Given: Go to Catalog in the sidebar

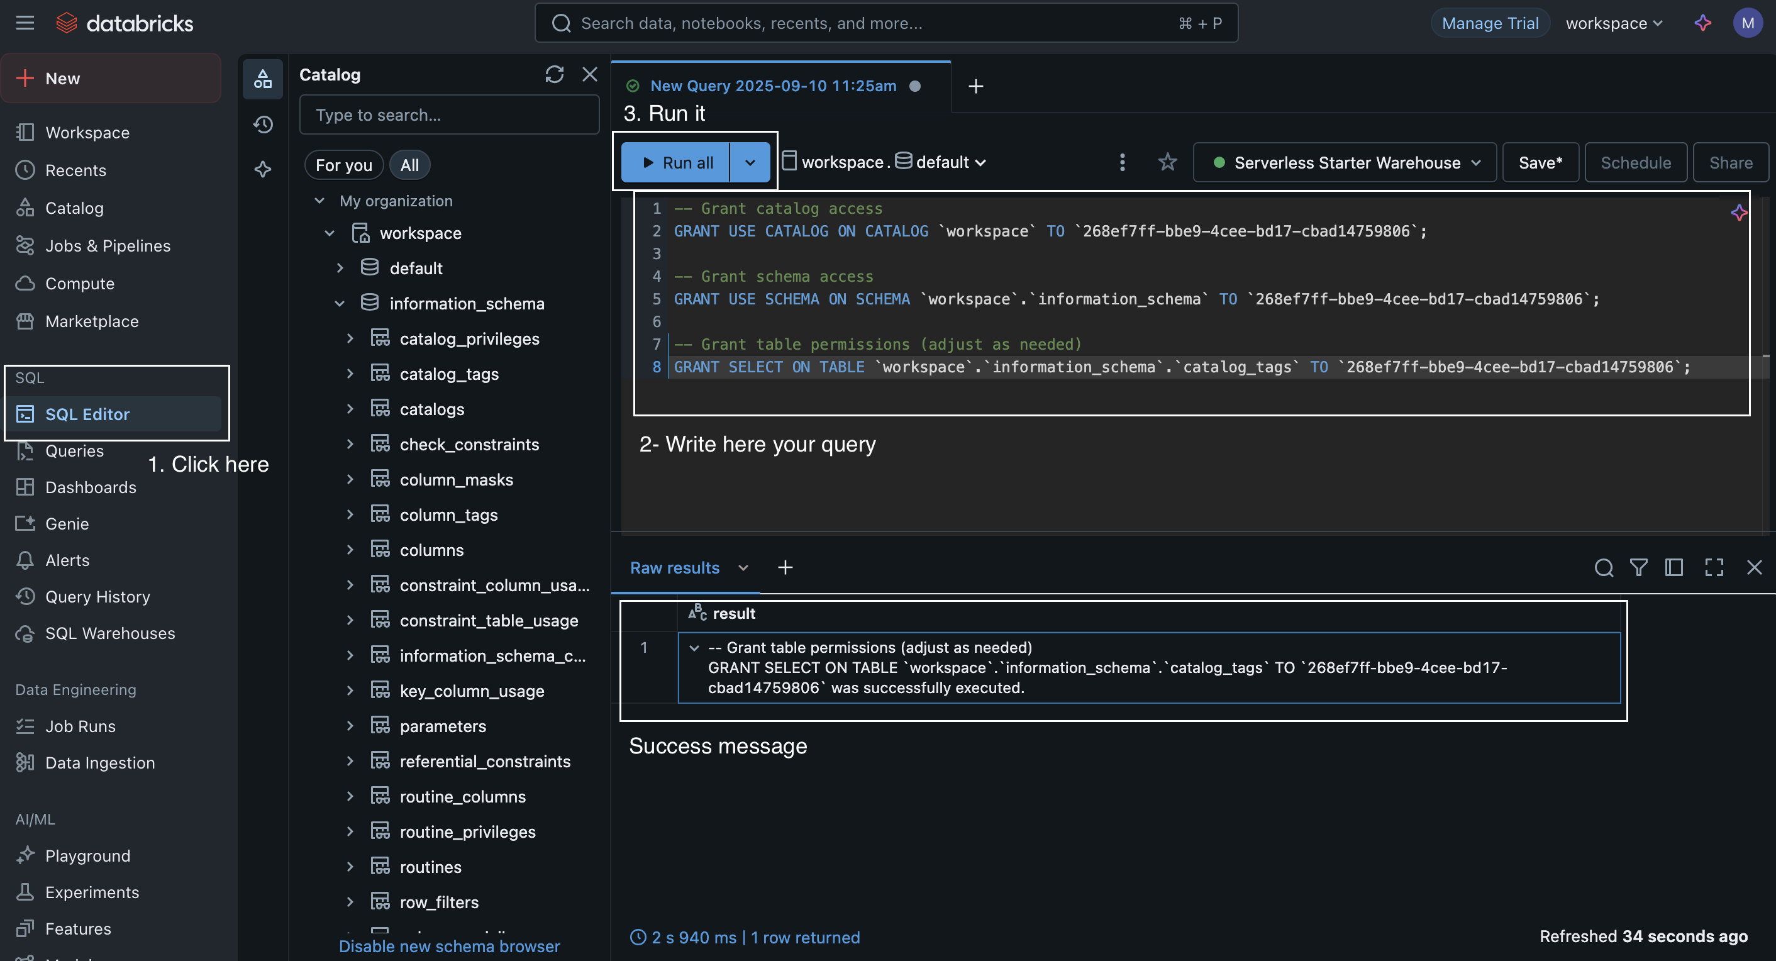Looking at the screenshot, I should click(x=74, y=208).
